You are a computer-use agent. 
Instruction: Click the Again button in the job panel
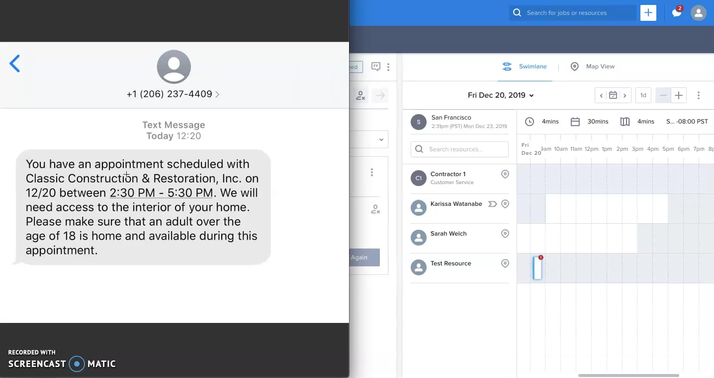(364, 257)
